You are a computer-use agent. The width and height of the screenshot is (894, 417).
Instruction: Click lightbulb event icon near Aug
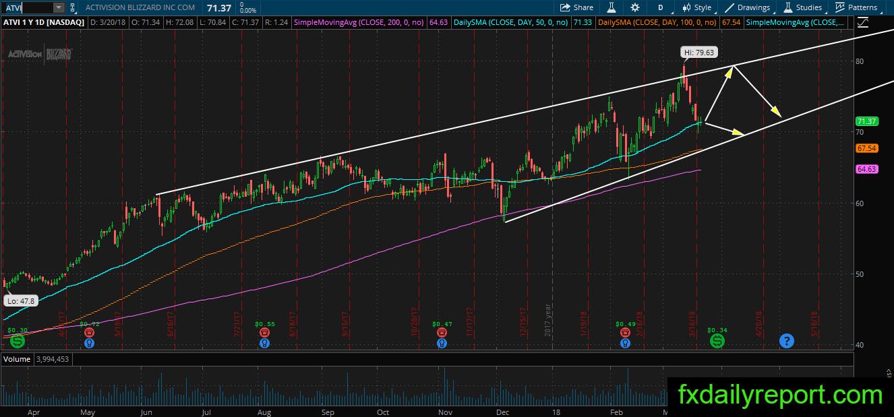pyautogui.click(x=264, y=343)
